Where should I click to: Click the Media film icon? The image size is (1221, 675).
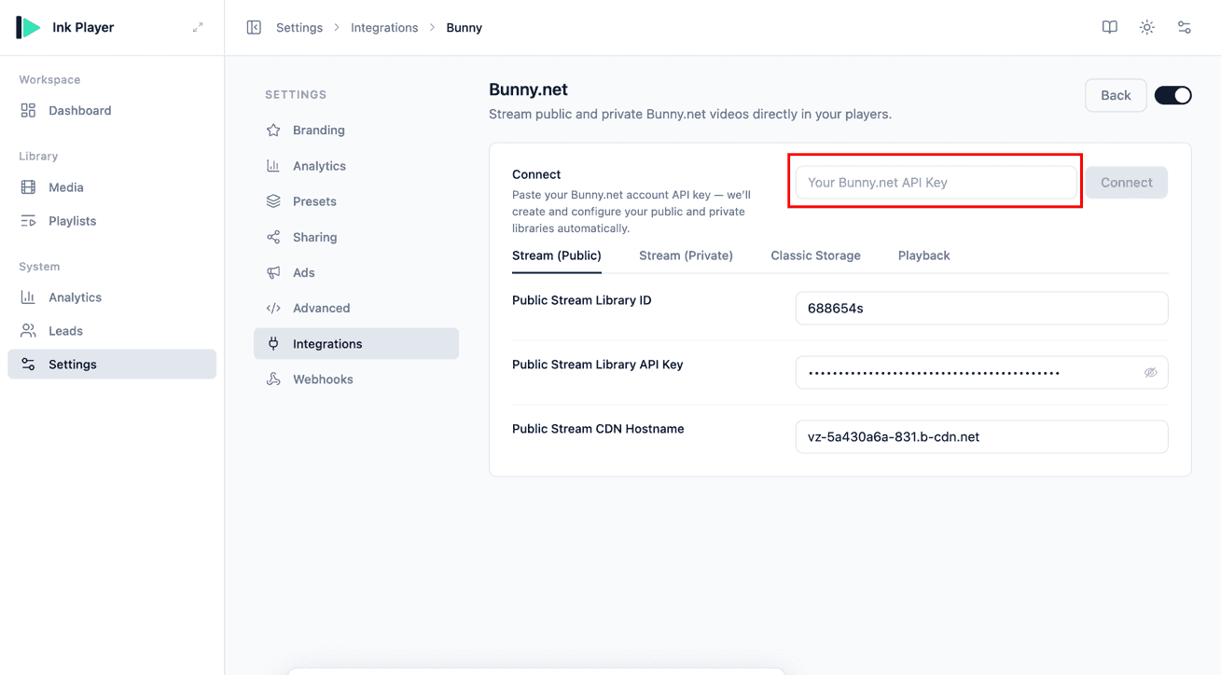[x=28, y=187]
